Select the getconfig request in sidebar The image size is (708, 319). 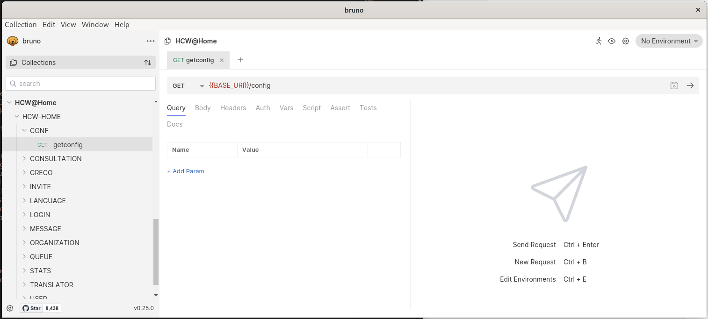(x=77, y=145)
